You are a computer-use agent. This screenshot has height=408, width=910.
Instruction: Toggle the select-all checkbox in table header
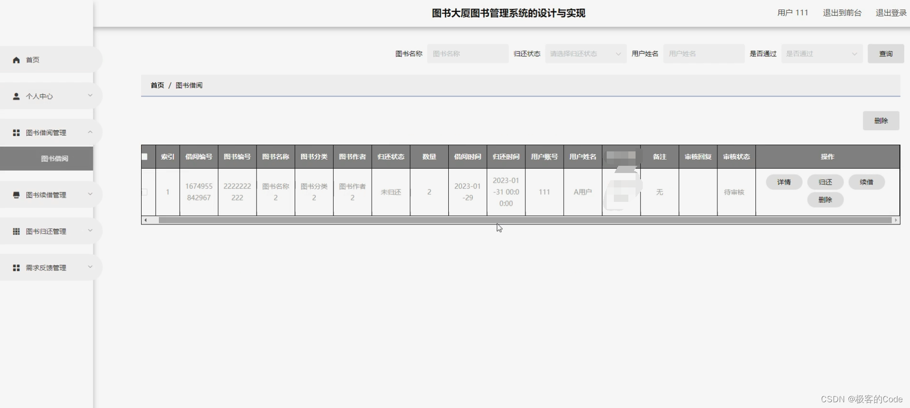144,157
